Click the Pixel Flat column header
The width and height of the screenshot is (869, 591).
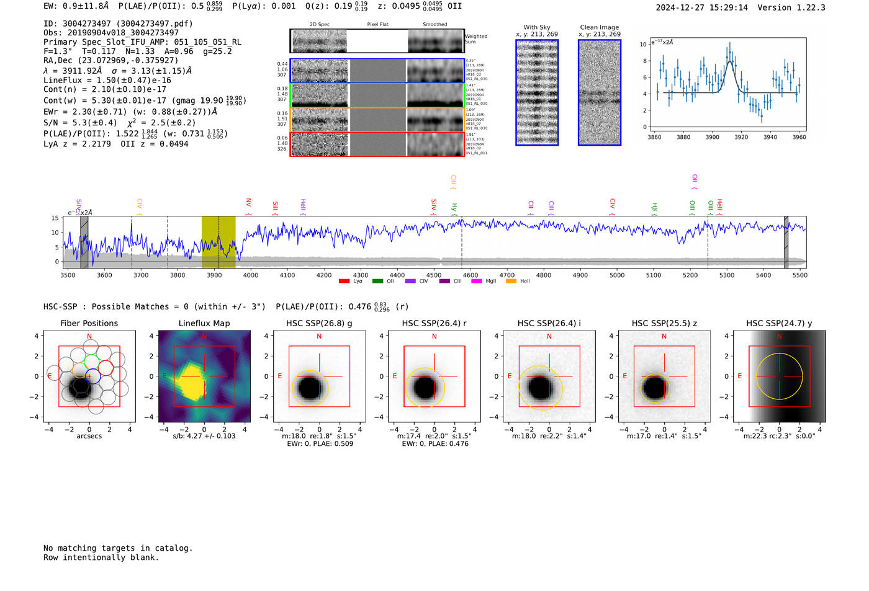(x=377, y=24)
